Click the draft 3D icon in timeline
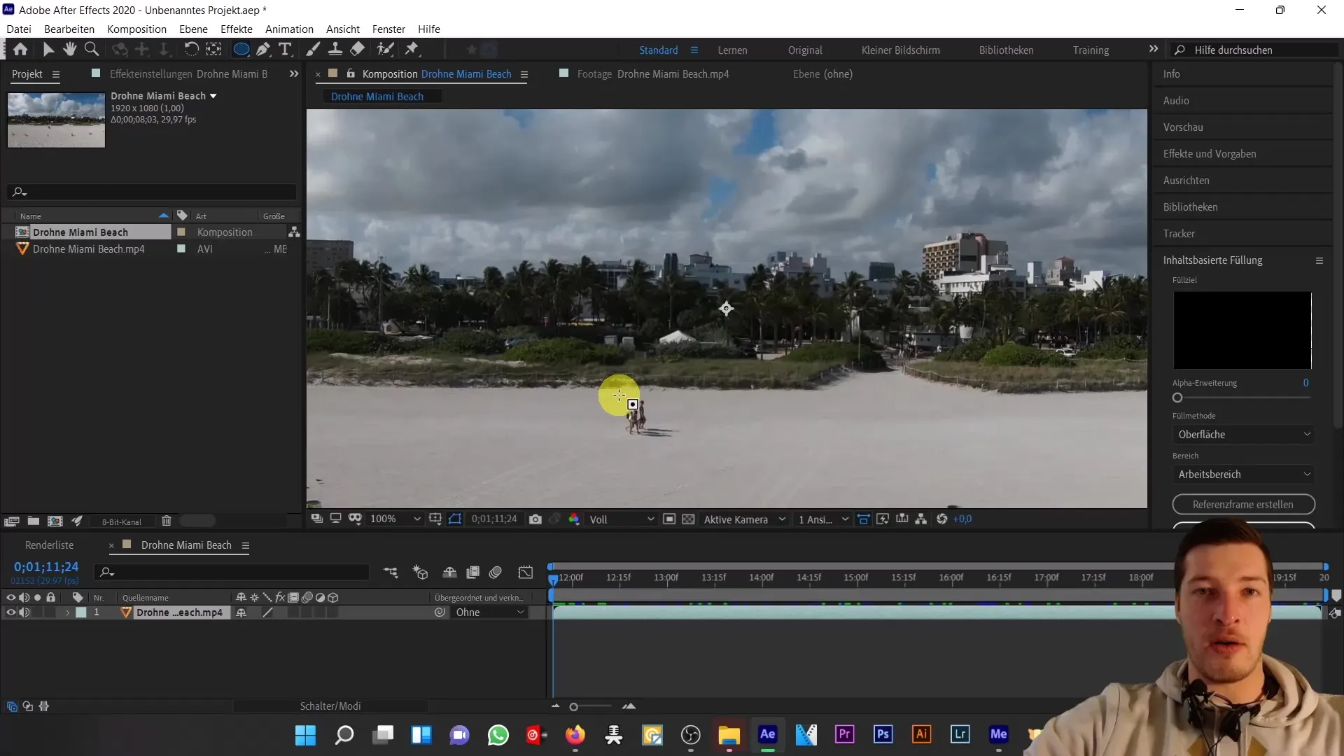The image size is (1344, 756). click(420, 573)
